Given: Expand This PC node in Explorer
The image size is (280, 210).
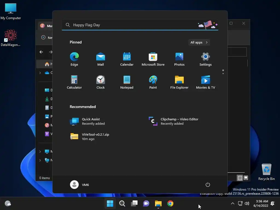Looking at the screenshot, I should click(x=40, y=151).
